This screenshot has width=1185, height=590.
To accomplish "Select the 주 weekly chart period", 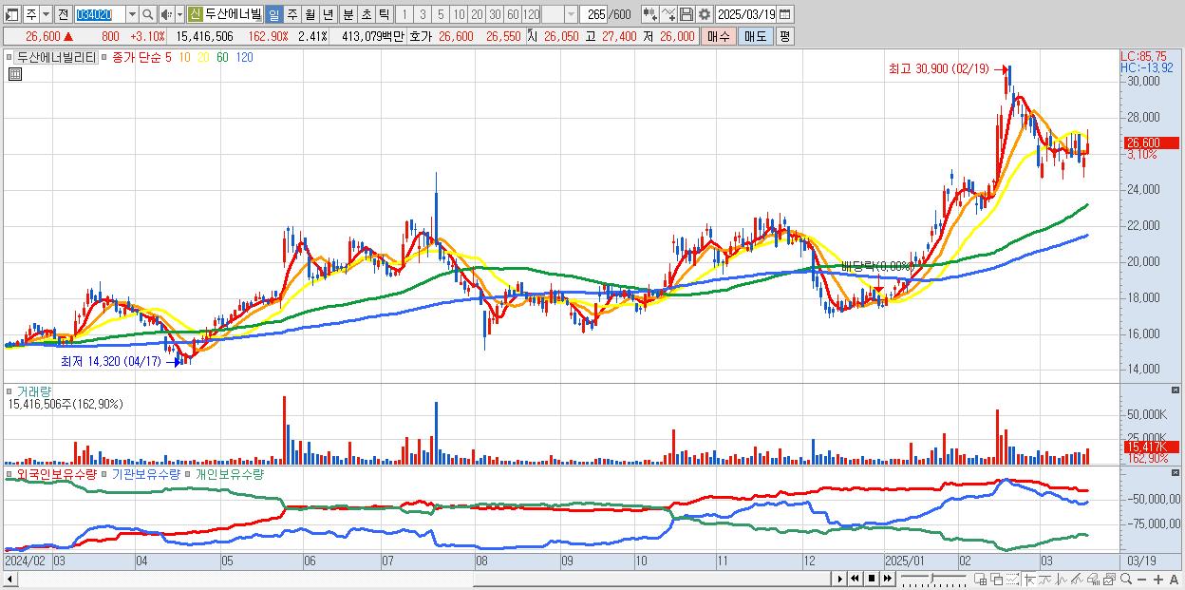I will pyautogui.click(x=292, y=14).
